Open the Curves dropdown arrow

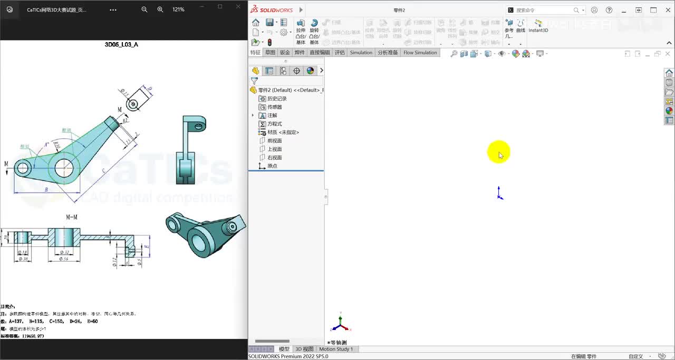tap(520, 44)
